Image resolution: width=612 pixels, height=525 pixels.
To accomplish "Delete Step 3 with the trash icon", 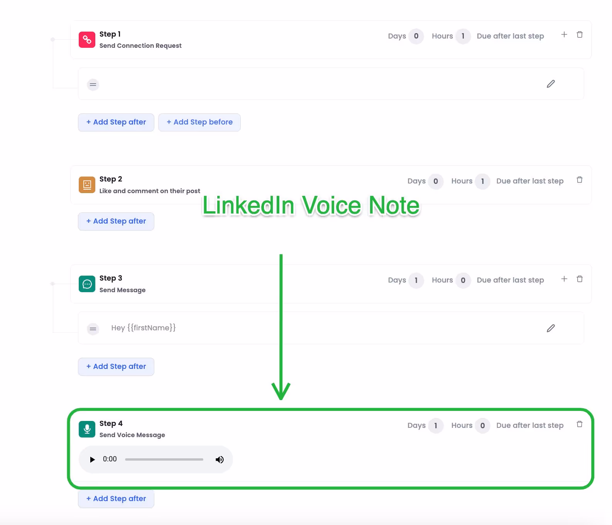I will tap(580, 279).
